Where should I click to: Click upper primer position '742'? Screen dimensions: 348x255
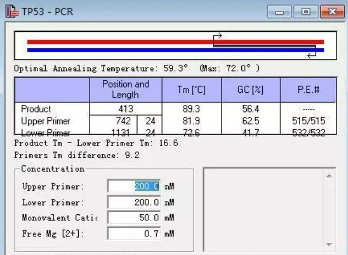123,121
